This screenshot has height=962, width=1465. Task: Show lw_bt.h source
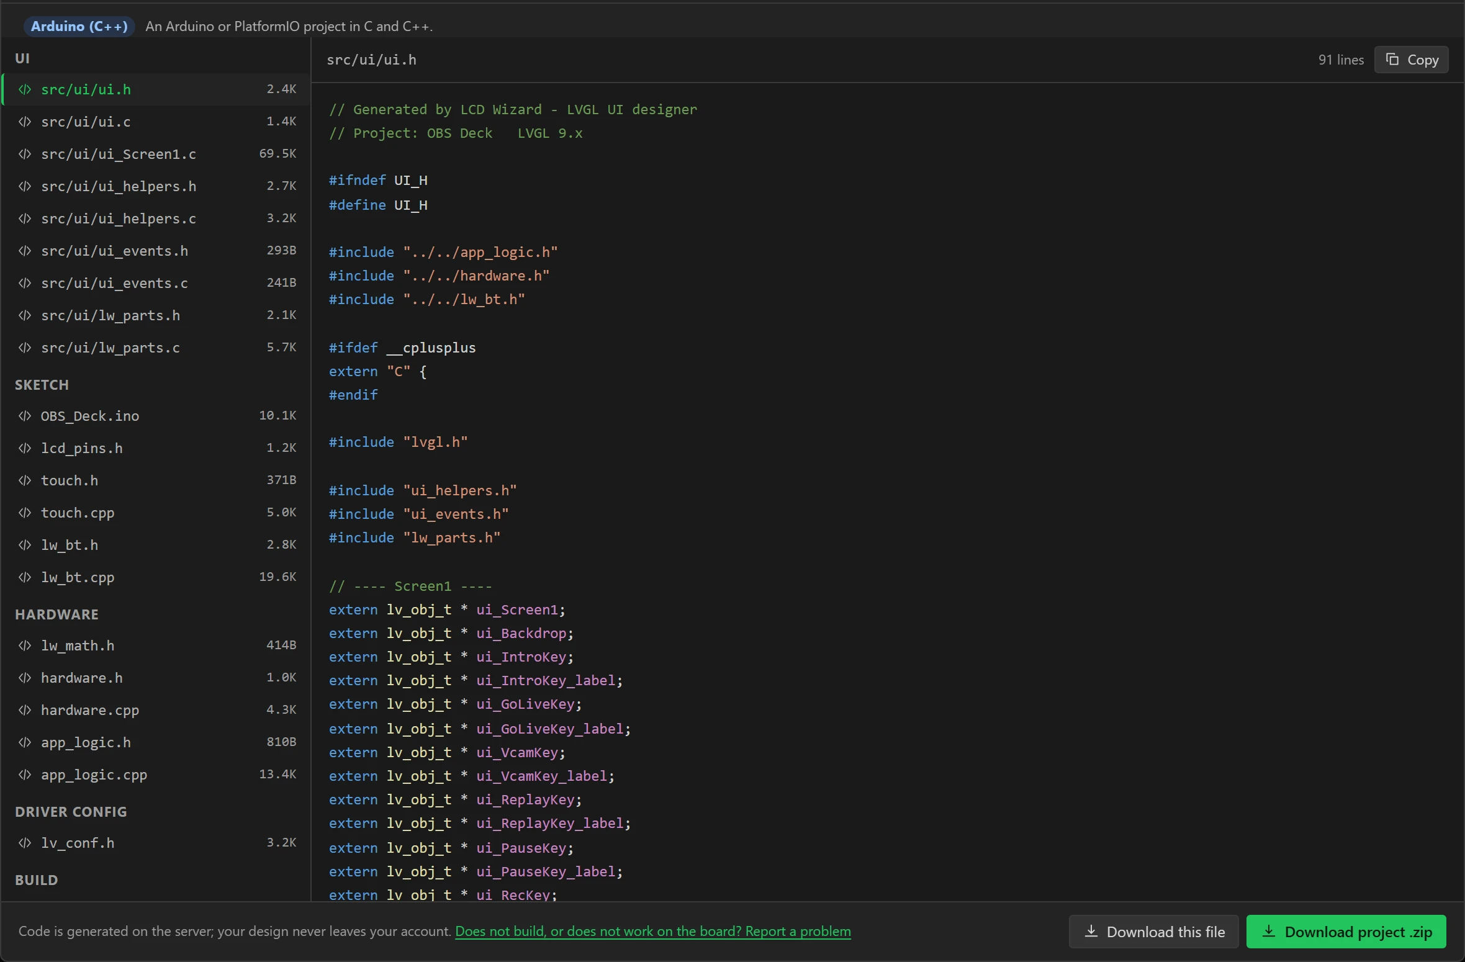(x=157, y=545)
